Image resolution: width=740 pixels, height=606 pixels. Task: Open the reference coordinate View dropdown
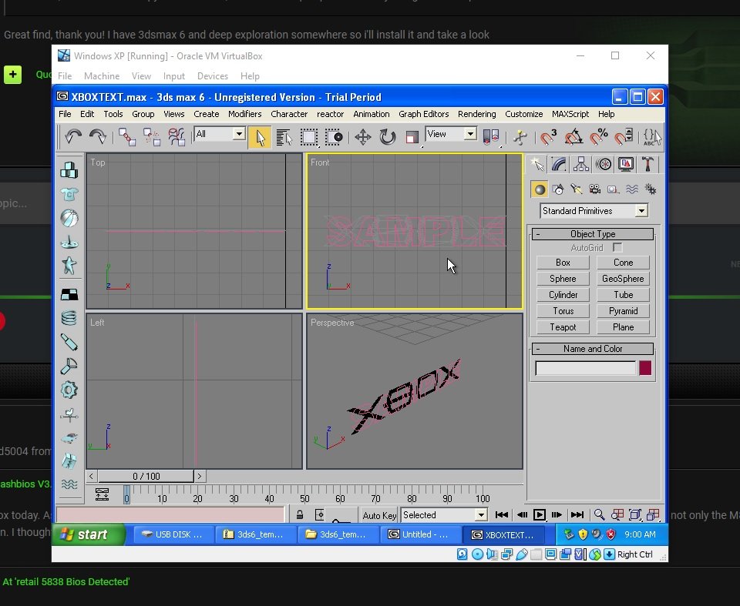451,134
